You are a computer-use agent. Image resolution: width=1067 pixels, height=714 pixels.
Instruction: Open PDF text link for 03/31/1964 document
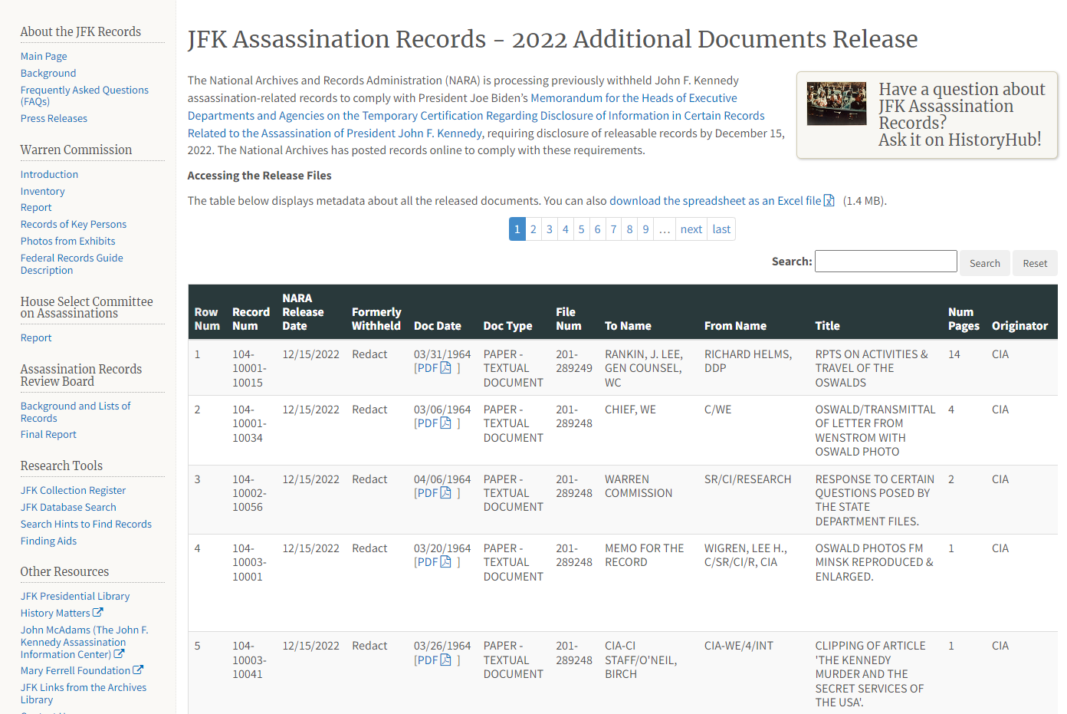click(x=427, y=368)
